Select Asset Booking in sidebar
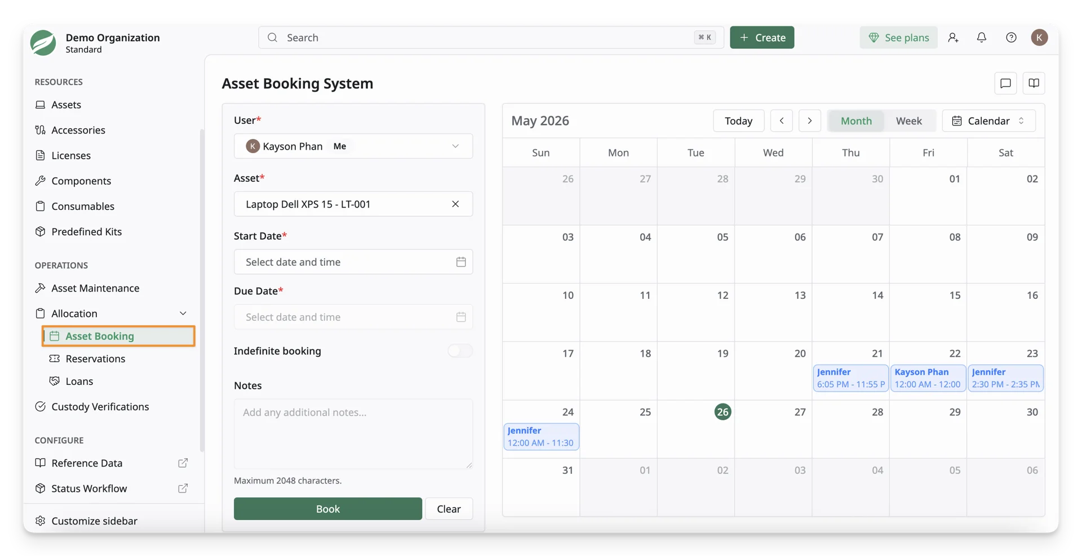 (118, 336)
